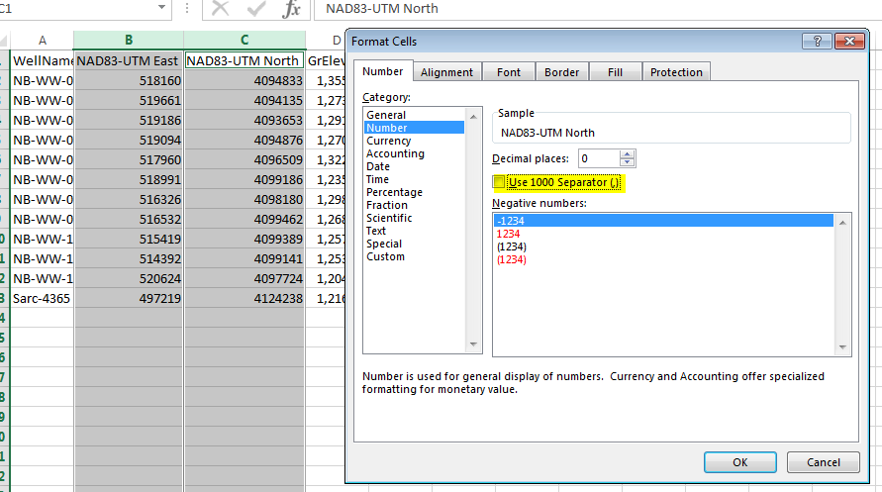This screenshot has height=492, width=882.
Task: Click the dialog Help question mark button
Action: [818, 42]
